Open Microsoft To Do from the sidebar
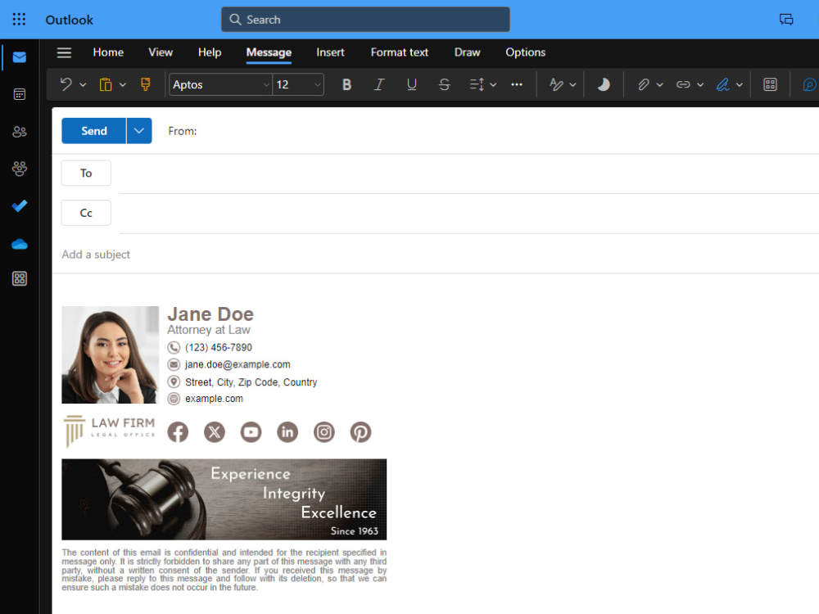 pyautogui.click(x=19, y=206)
